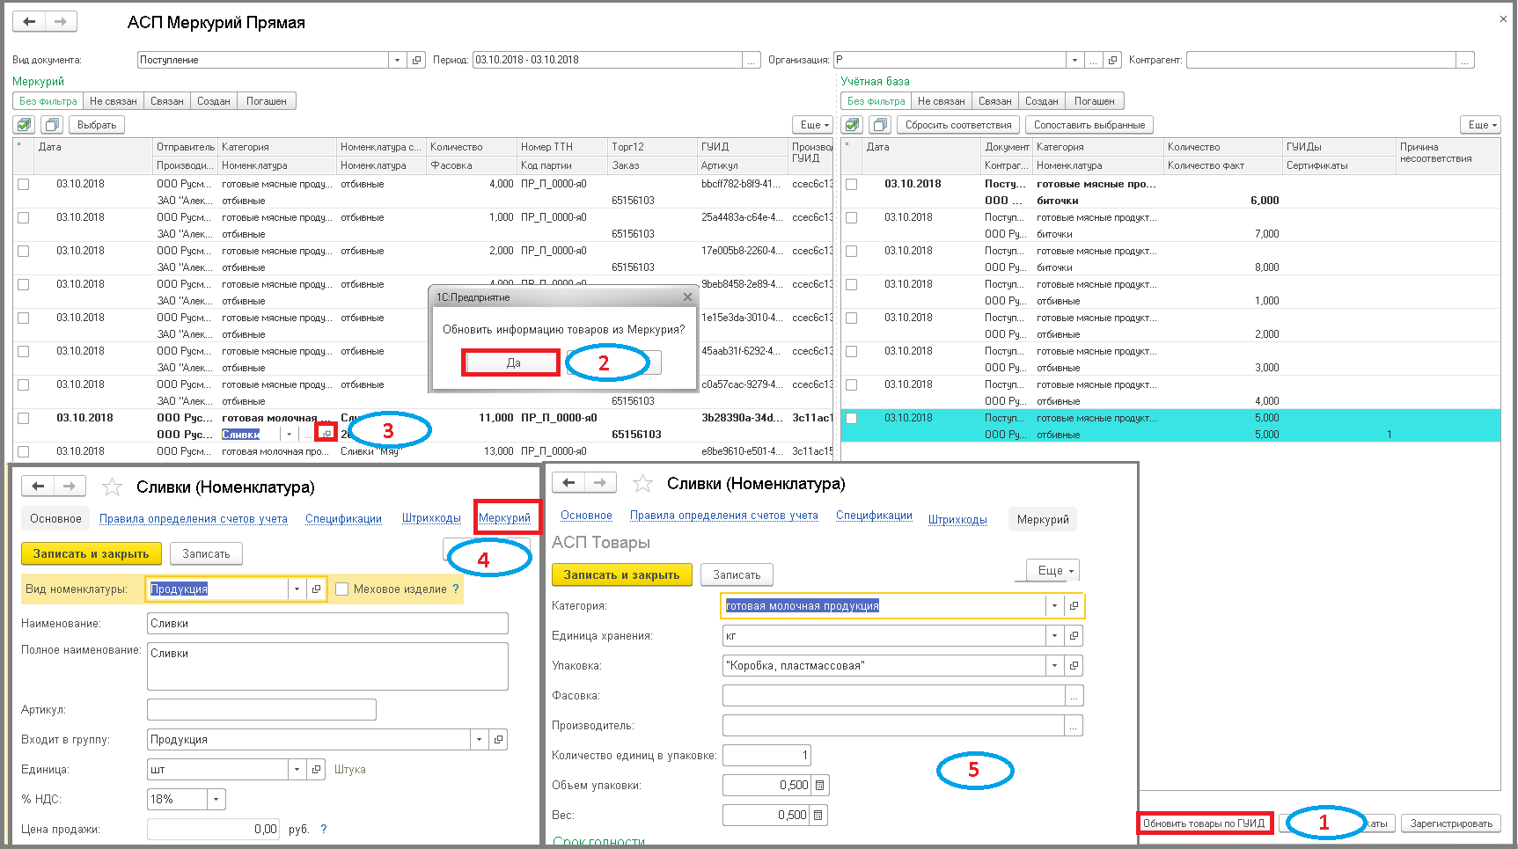This screenshot has height=849, width=1518.
Task: Tick checkbox of Меркурий row with quantity 1,000
Action: [24, 218]
